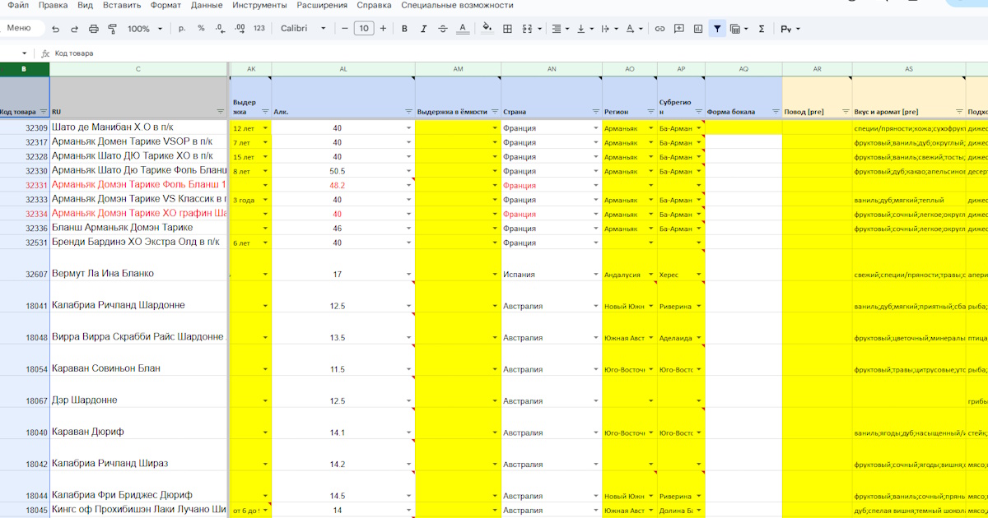This screenshot has width=988, height=518.
Task: Decrease decimal places
Action: (x=220, y=29)
